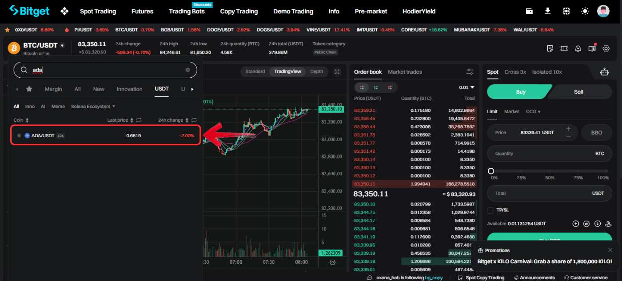The height and width of the screenshot is (281, 622).
Task: Enable the TP/SL checkbox
Action: click(490, 210)
